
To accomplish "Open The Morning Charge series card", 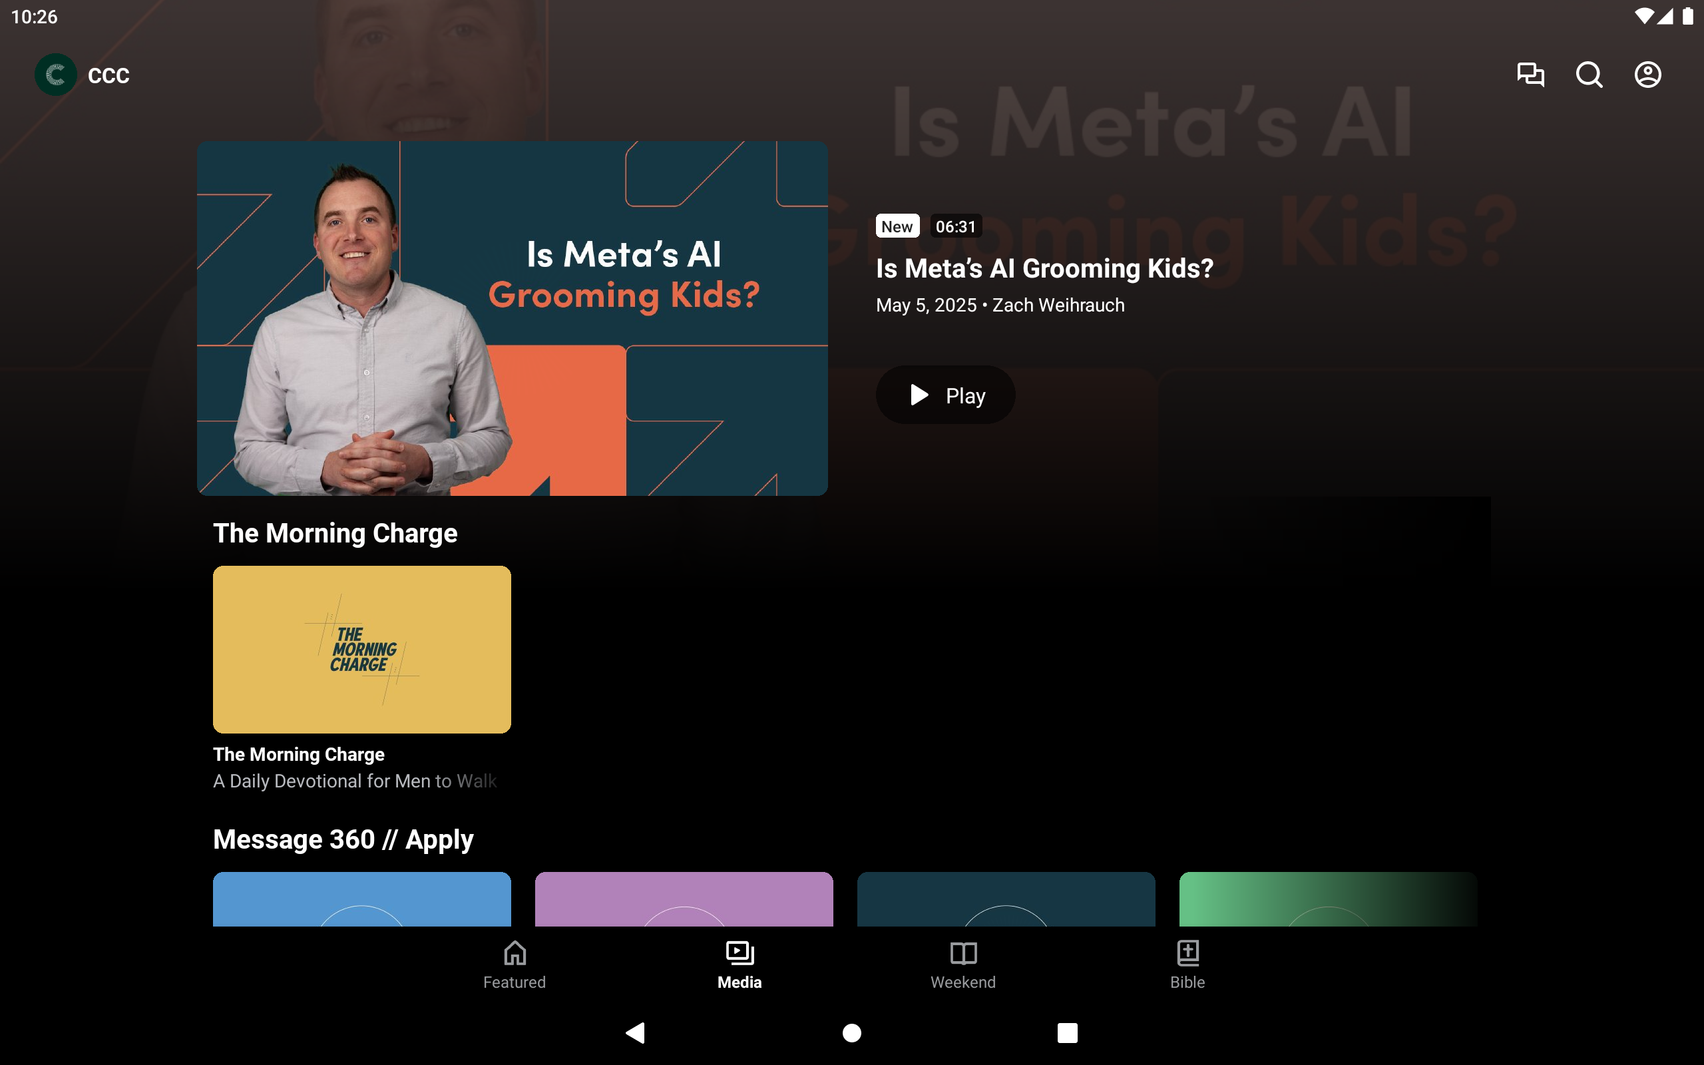I will [361, 649].
